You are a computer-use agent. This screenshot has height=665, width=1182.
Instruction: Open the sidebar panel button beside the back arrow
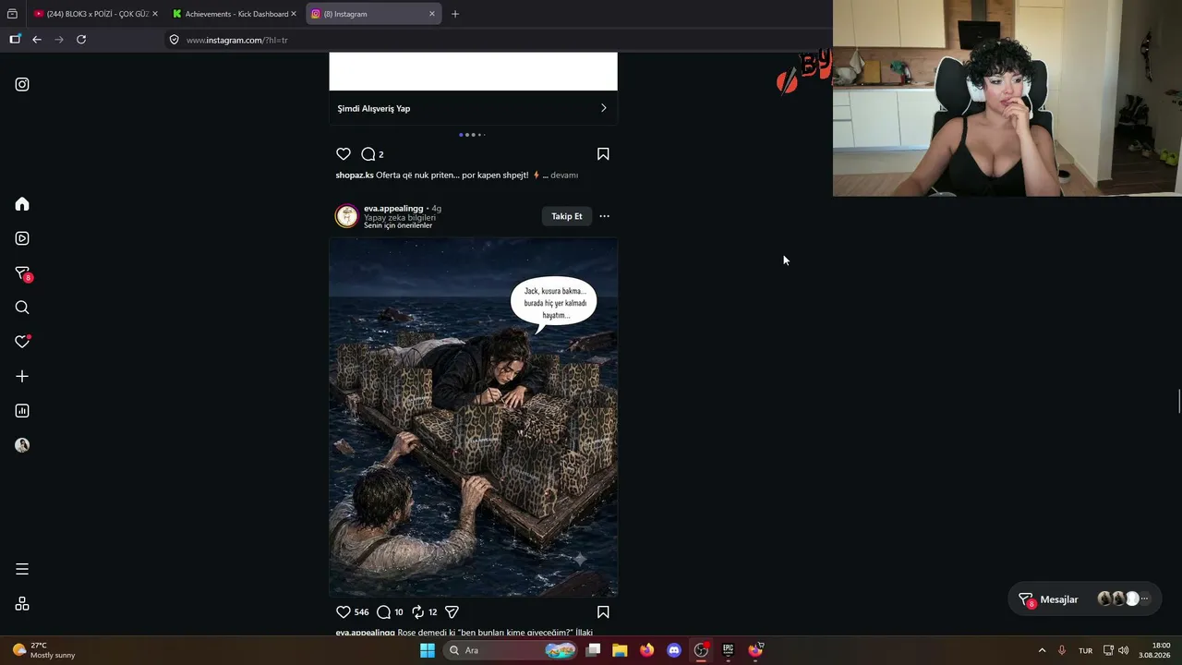coord(15,40)
